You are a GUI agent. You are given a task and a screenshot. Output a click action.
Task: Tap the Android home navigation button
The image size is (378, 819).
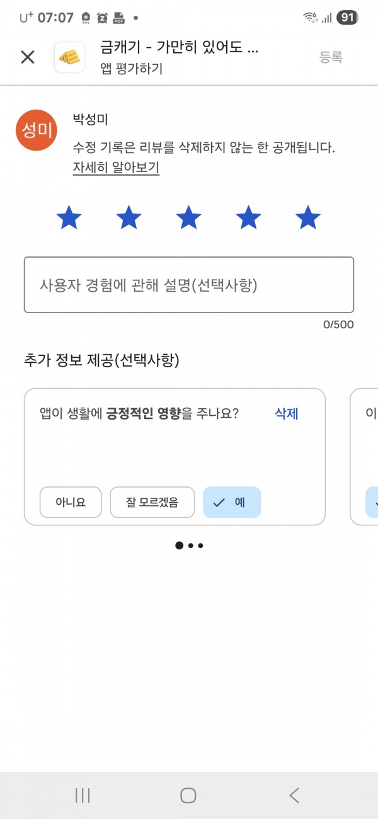pos(188,795)
